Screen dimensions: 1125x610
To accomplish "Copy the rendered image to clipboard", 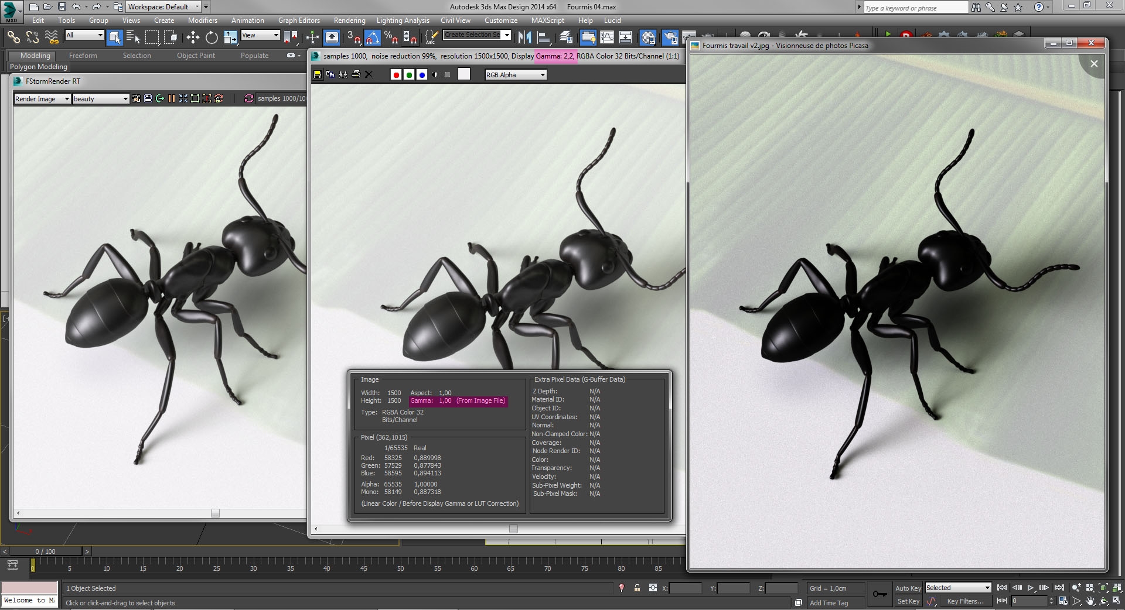I will (x=331, y=74).
